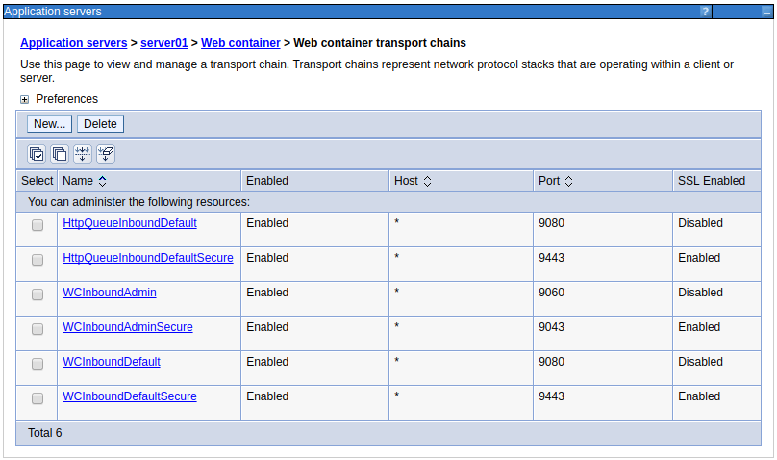
Task: Open the WCInboundAdminSecure transport chain
Action: tap(127, 327)
